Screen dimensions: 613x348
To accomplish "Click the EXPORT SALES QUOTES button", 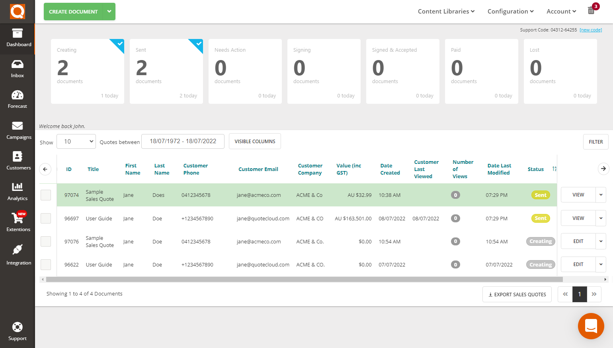I will (517, 294).
